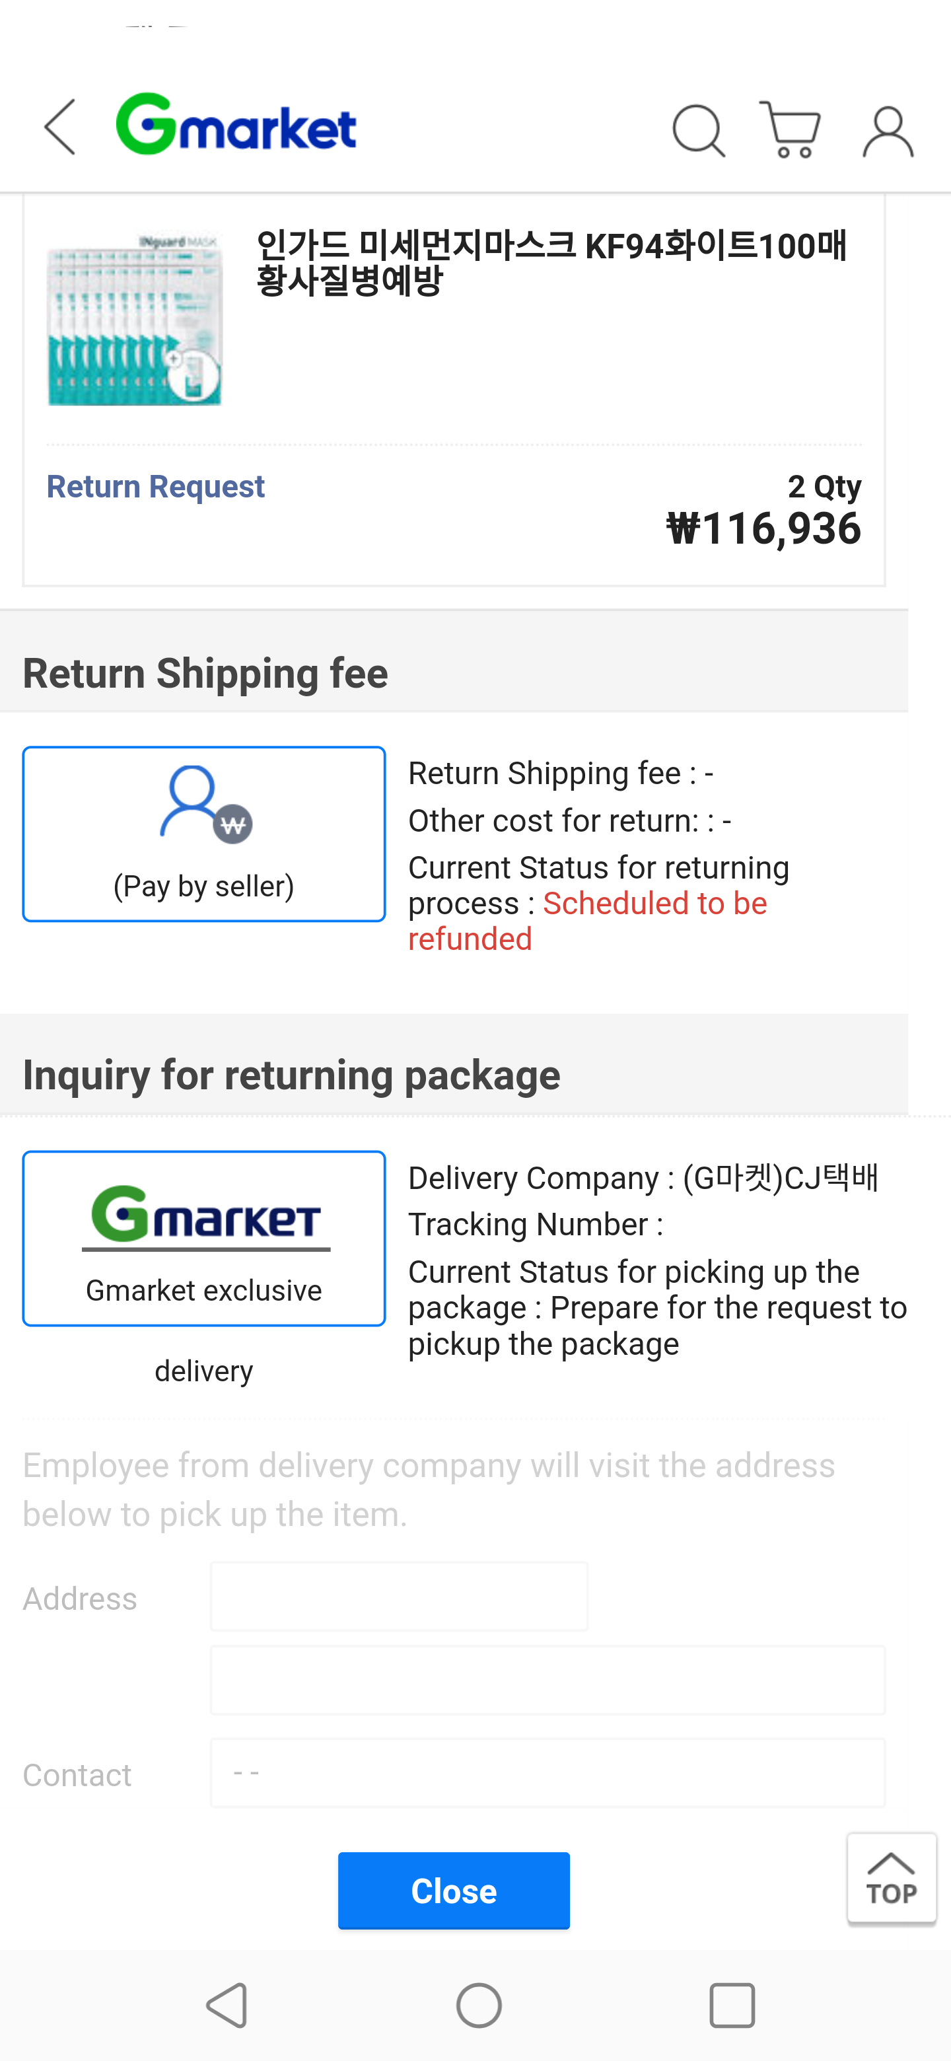Tap the Android back navigation triangle

pos(227,2005)
